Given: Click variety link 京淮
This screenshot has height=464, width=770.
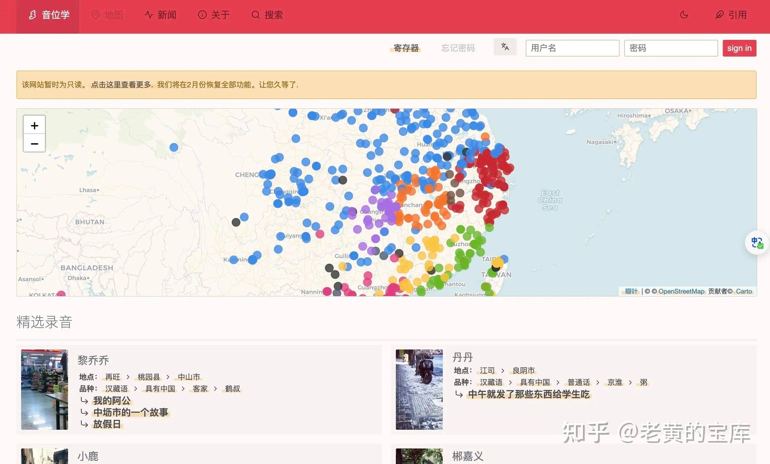Looking at the screenshot, I should coord(615,382).
